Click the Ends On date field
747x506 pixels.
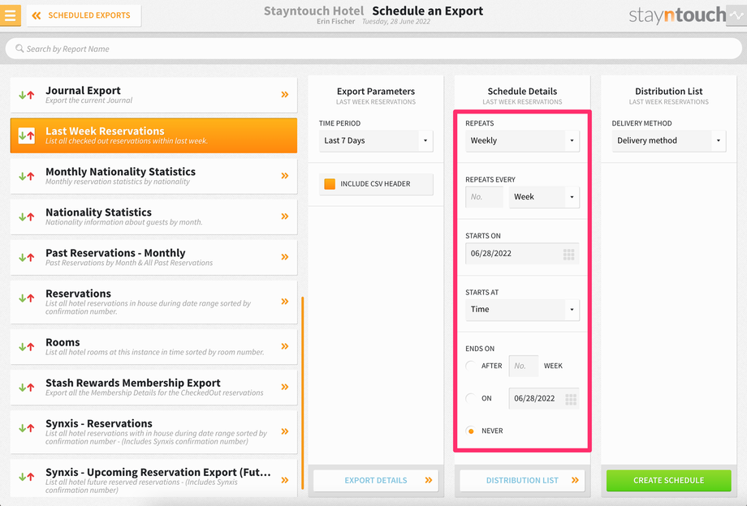[x=544, y=398]
